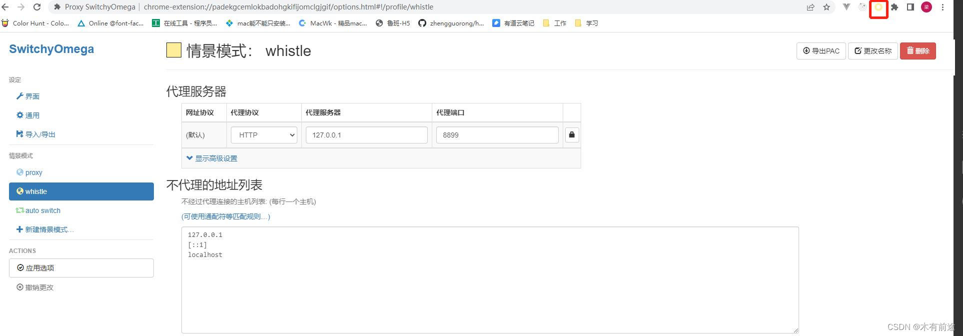Click the proxy port field 8899

[x=497, y=135]
